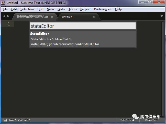Open the Help menu

click(118, 9)
